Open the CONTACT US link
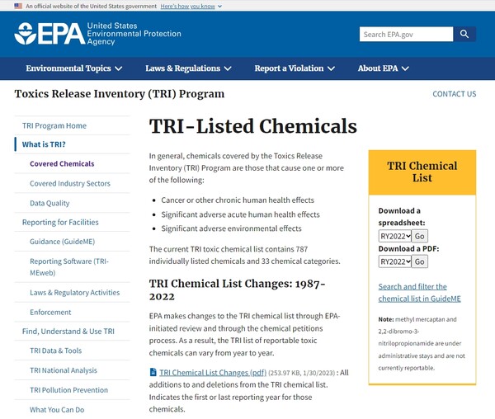Screen dimensions: 495x419 coord(454,94)
